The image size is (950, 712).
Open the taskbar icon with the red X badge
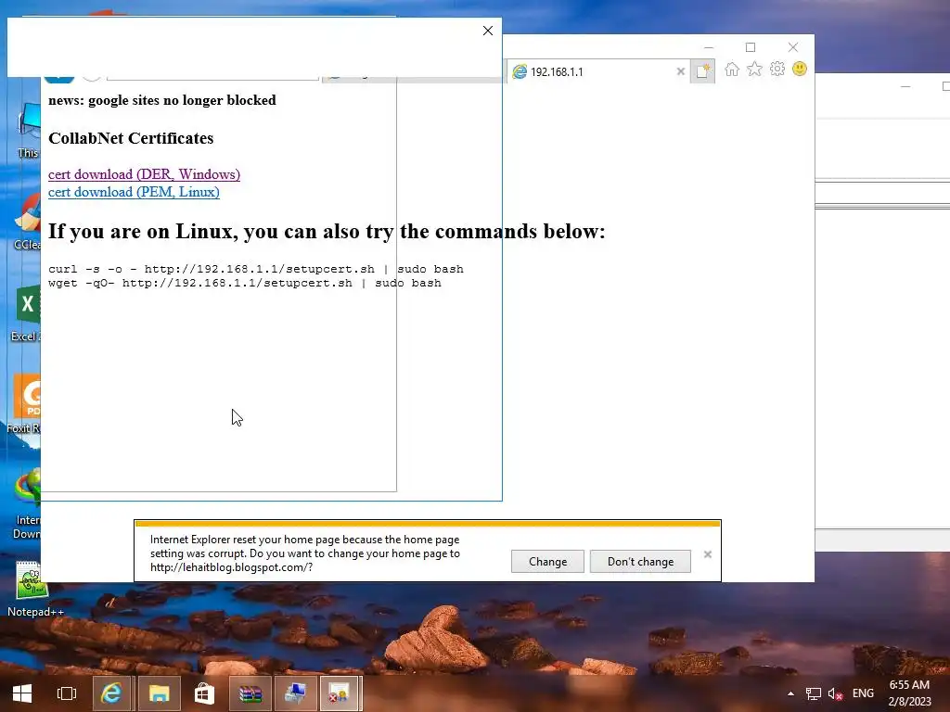click(340, 693)
